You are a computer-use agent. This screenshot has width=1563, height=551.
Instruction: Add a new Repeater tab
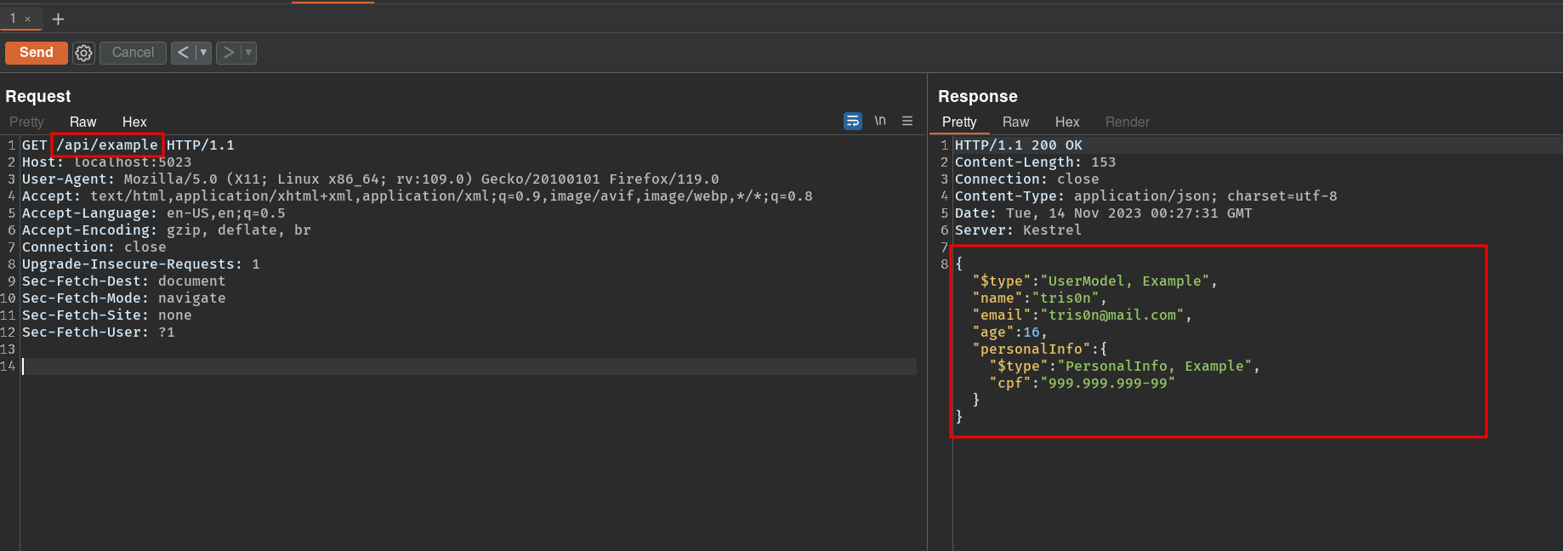(x=58, y=19)
